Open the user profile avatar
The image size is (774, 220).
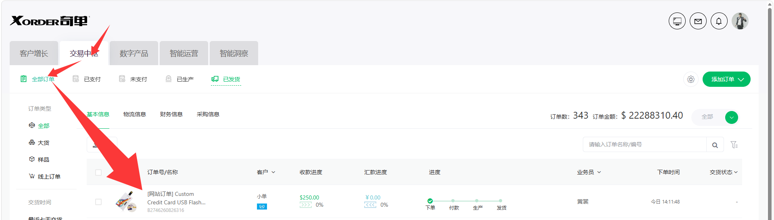tap(740, 21)
